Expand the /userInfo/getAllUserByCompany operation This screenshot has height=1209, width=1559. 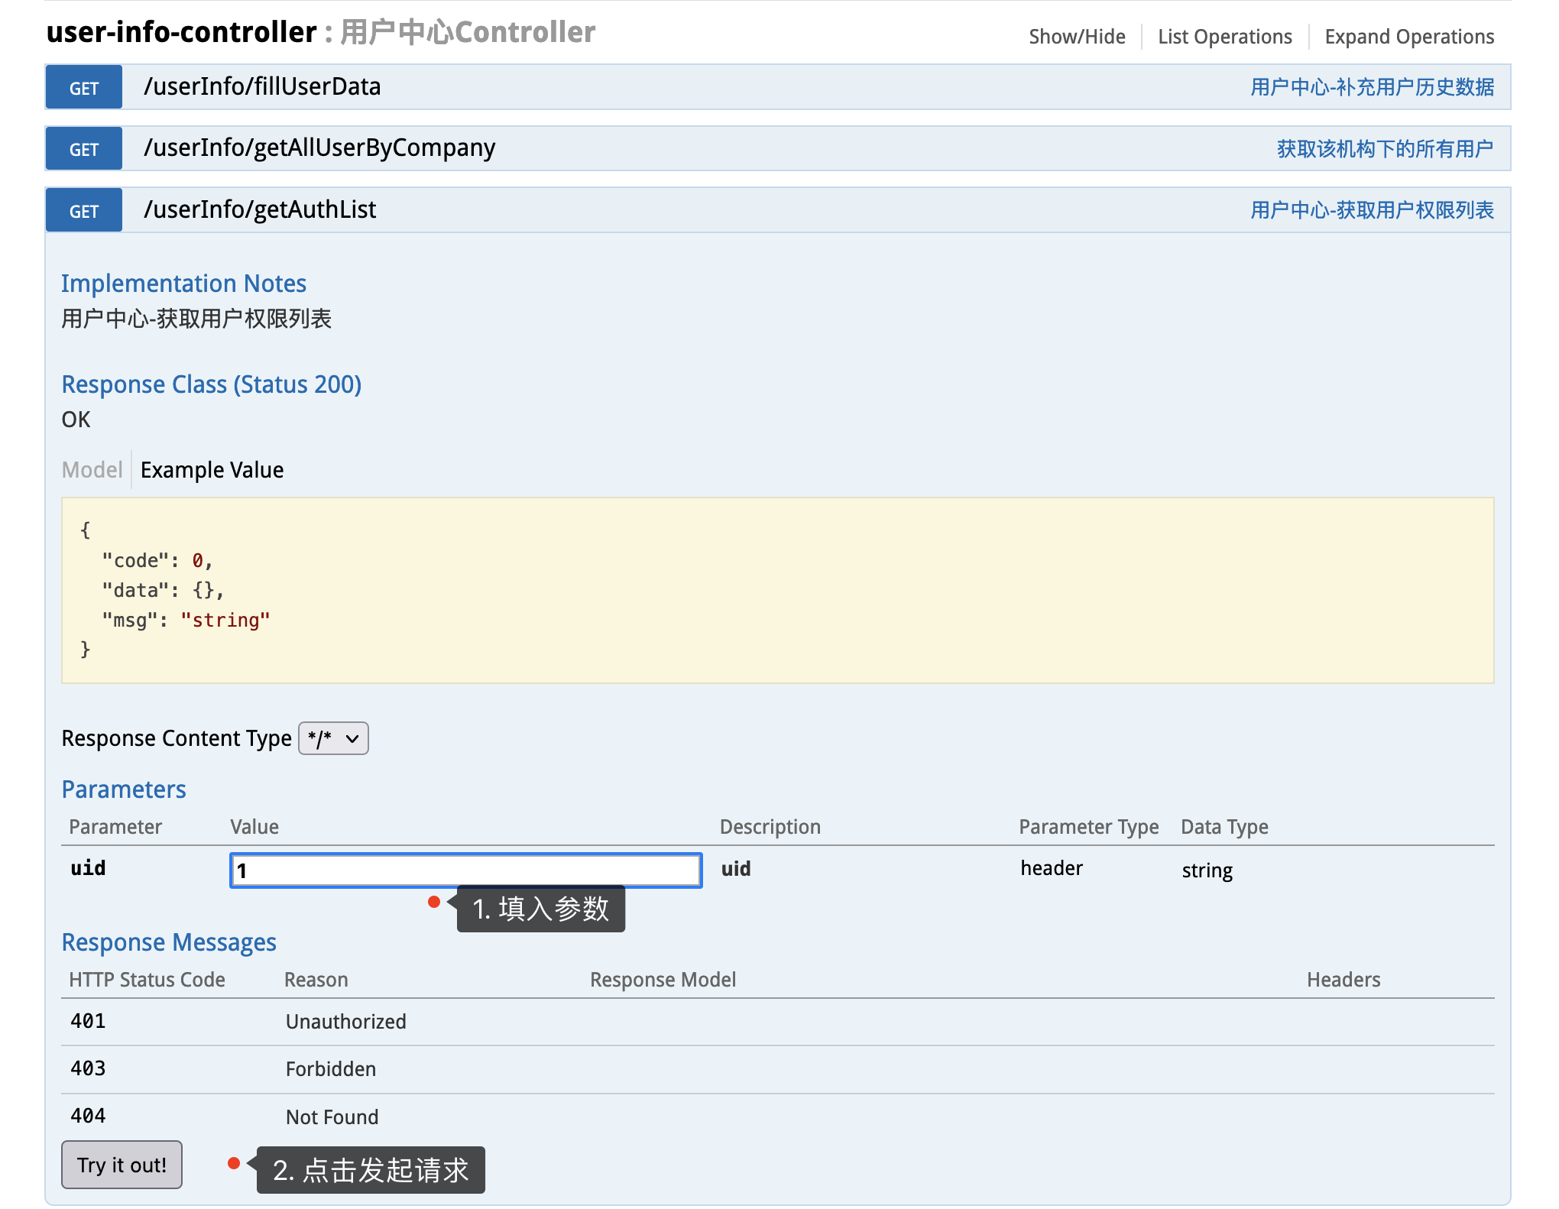[319, 148]
